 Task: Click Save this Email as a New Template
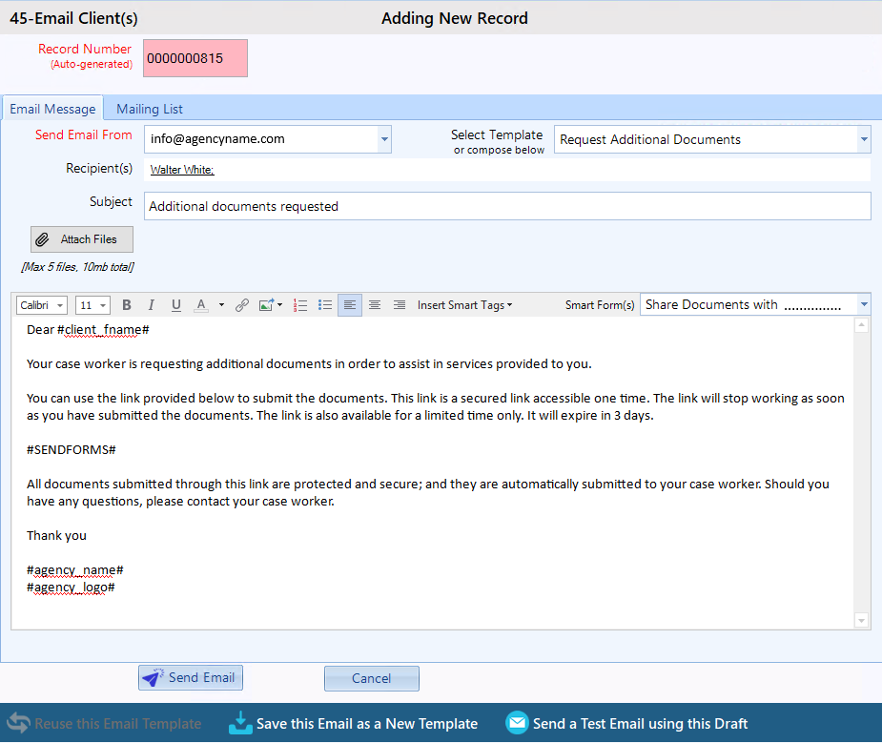click(353, 723)
